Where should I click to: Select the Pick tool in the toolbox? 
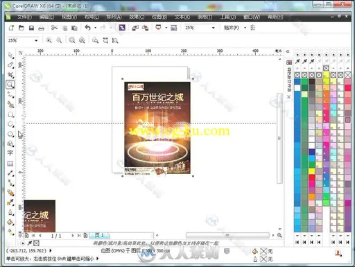coord(10,55)
